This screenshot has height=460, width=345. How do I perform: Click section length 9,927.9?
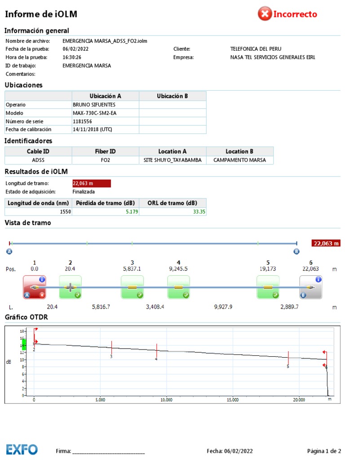[223, 307]
